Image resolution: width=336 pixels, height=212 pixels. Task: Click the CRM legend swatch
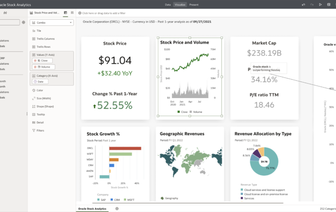pyautogui.click(x=112, y=200)
